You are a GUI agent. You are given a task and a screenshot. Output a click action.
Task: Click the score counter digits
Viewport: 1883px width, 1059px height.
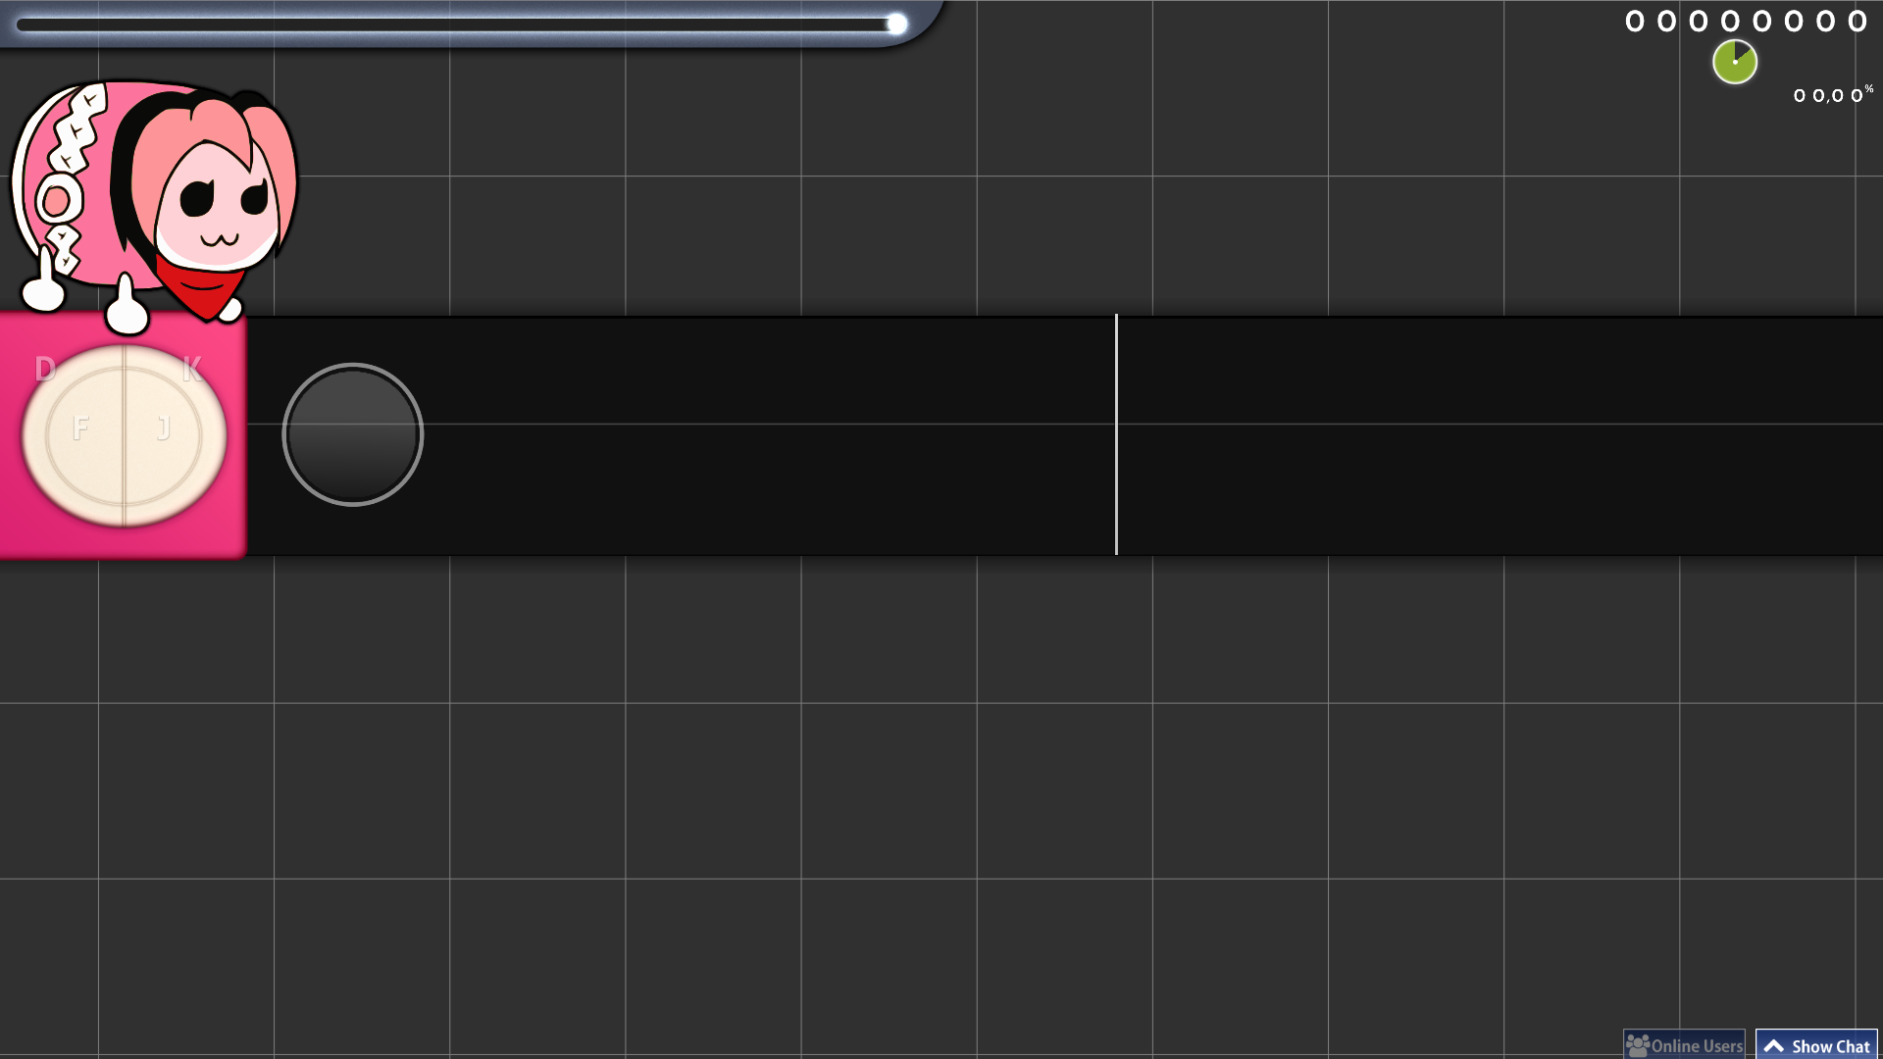[1746, 21]
